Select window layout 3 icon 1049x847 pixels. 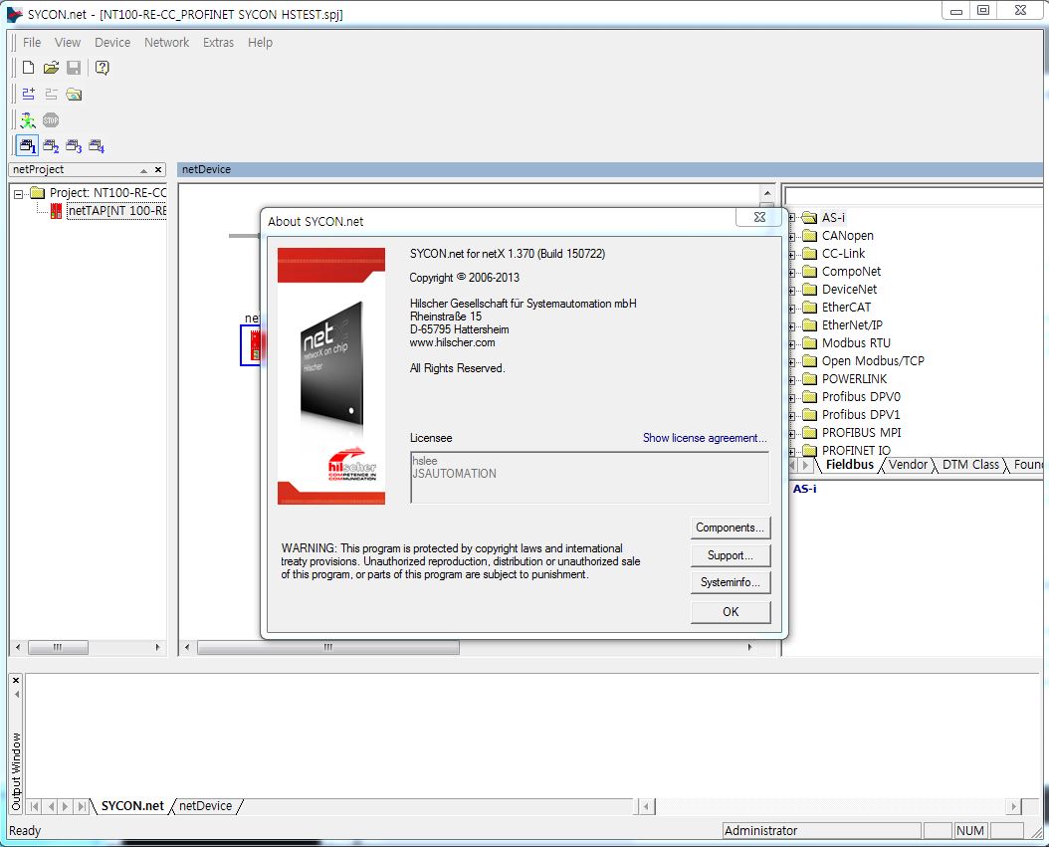click(x=74, y=145)
